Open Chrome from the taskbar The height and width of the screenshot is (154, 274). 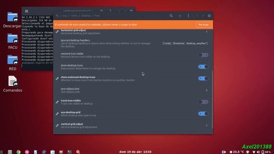tap(18, 152)
